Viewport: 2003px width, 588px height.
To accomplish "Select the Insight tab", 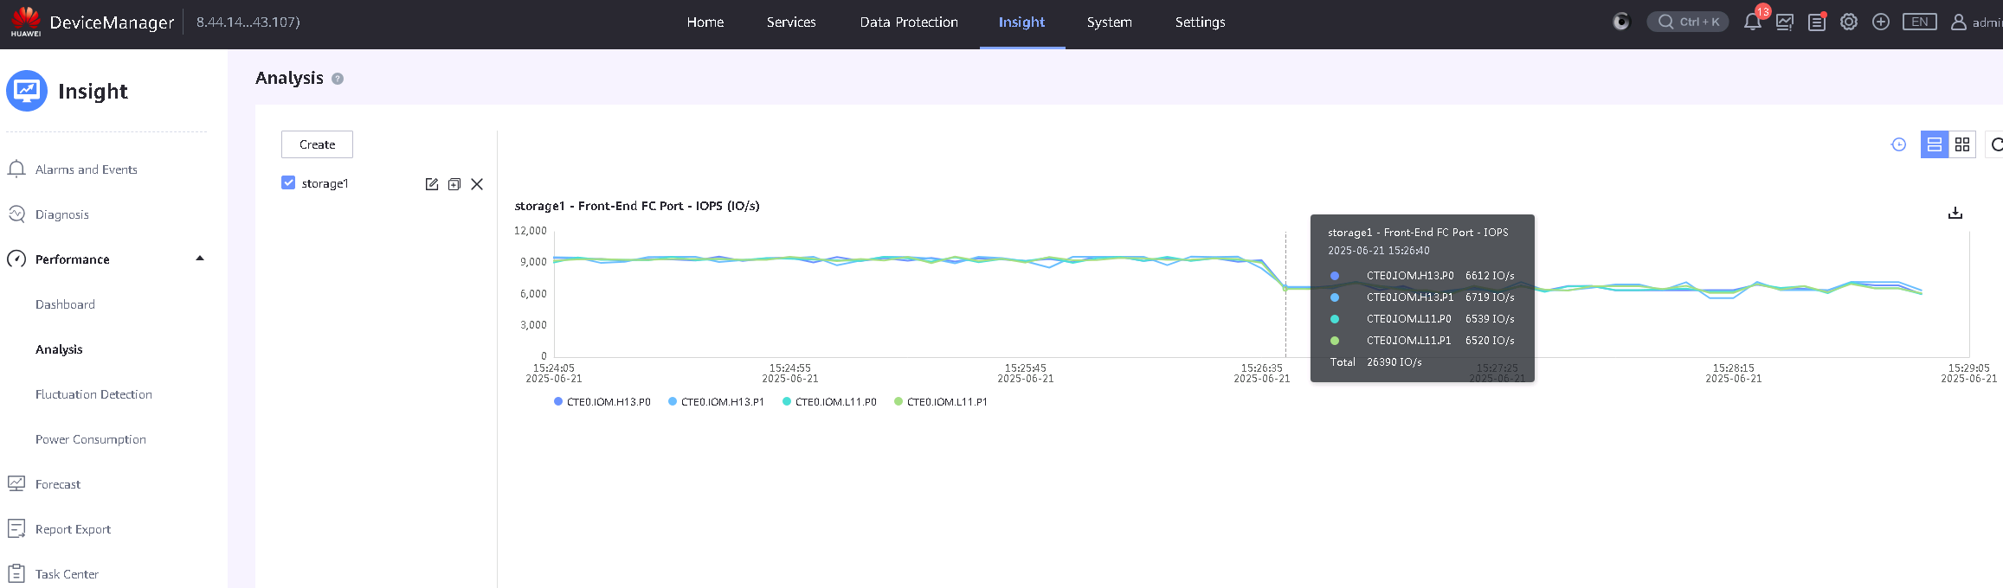I will pos(1021,22).
